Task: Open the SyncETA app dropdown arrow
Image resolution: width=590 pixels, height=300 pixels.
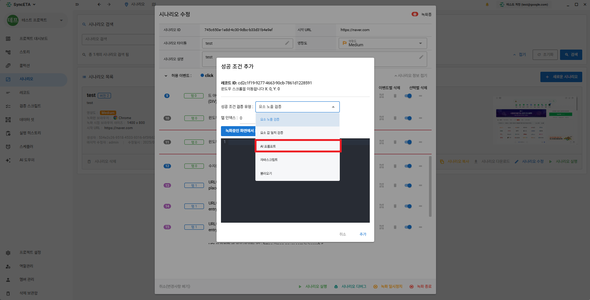Action: (34, 4)
